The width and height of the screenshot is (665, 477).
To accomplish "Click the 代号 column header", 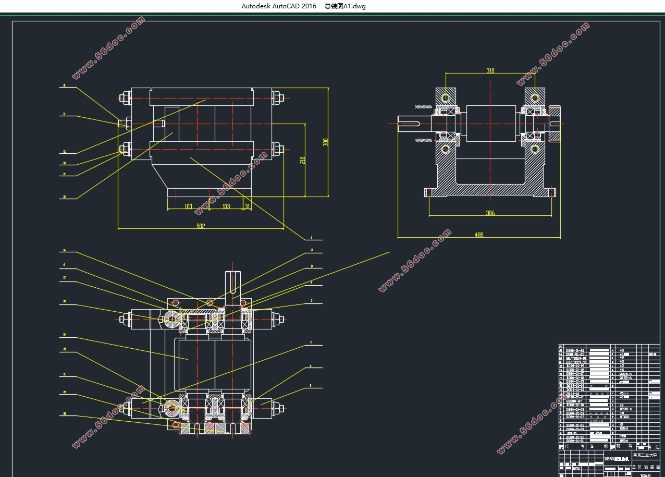I will [574, 447].
